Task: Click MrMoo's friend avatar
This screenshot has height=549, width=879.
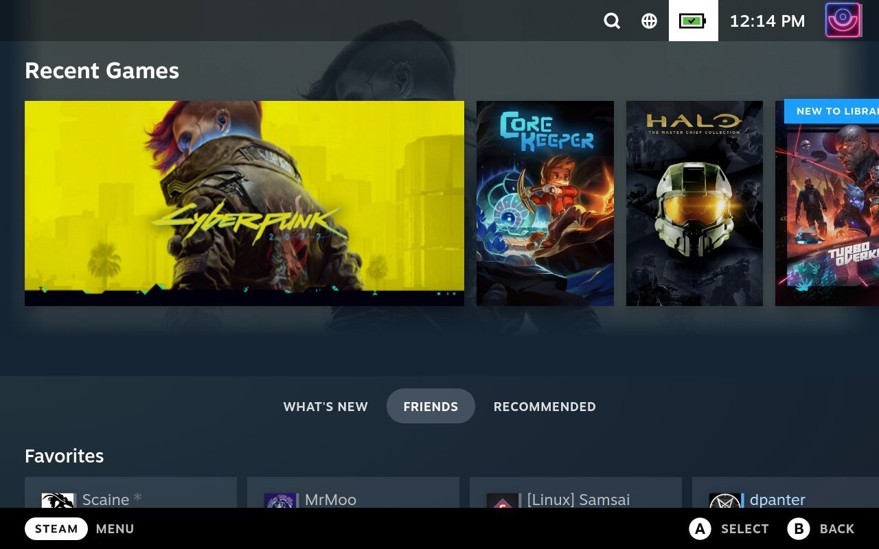Action: (280, 500)
